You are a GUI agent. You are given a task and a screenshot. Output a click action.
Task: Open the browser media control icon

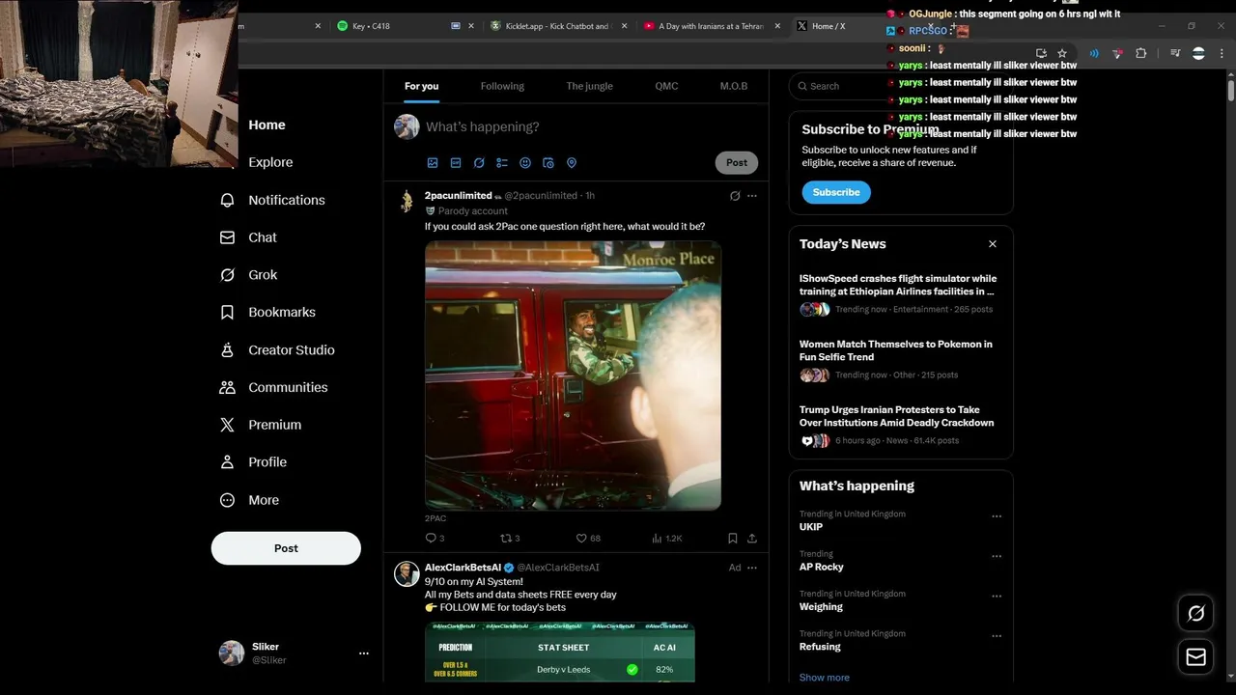(x=1175, y=54)
